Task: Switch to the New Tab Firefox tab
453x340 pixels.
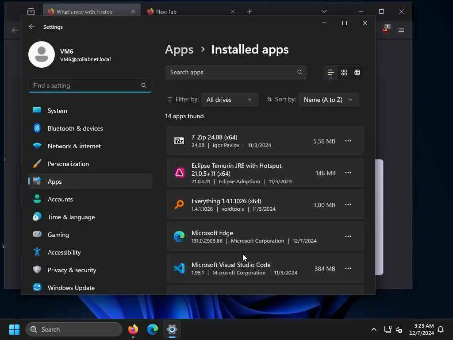Action: pyautogui.click(x=191, y=12)
